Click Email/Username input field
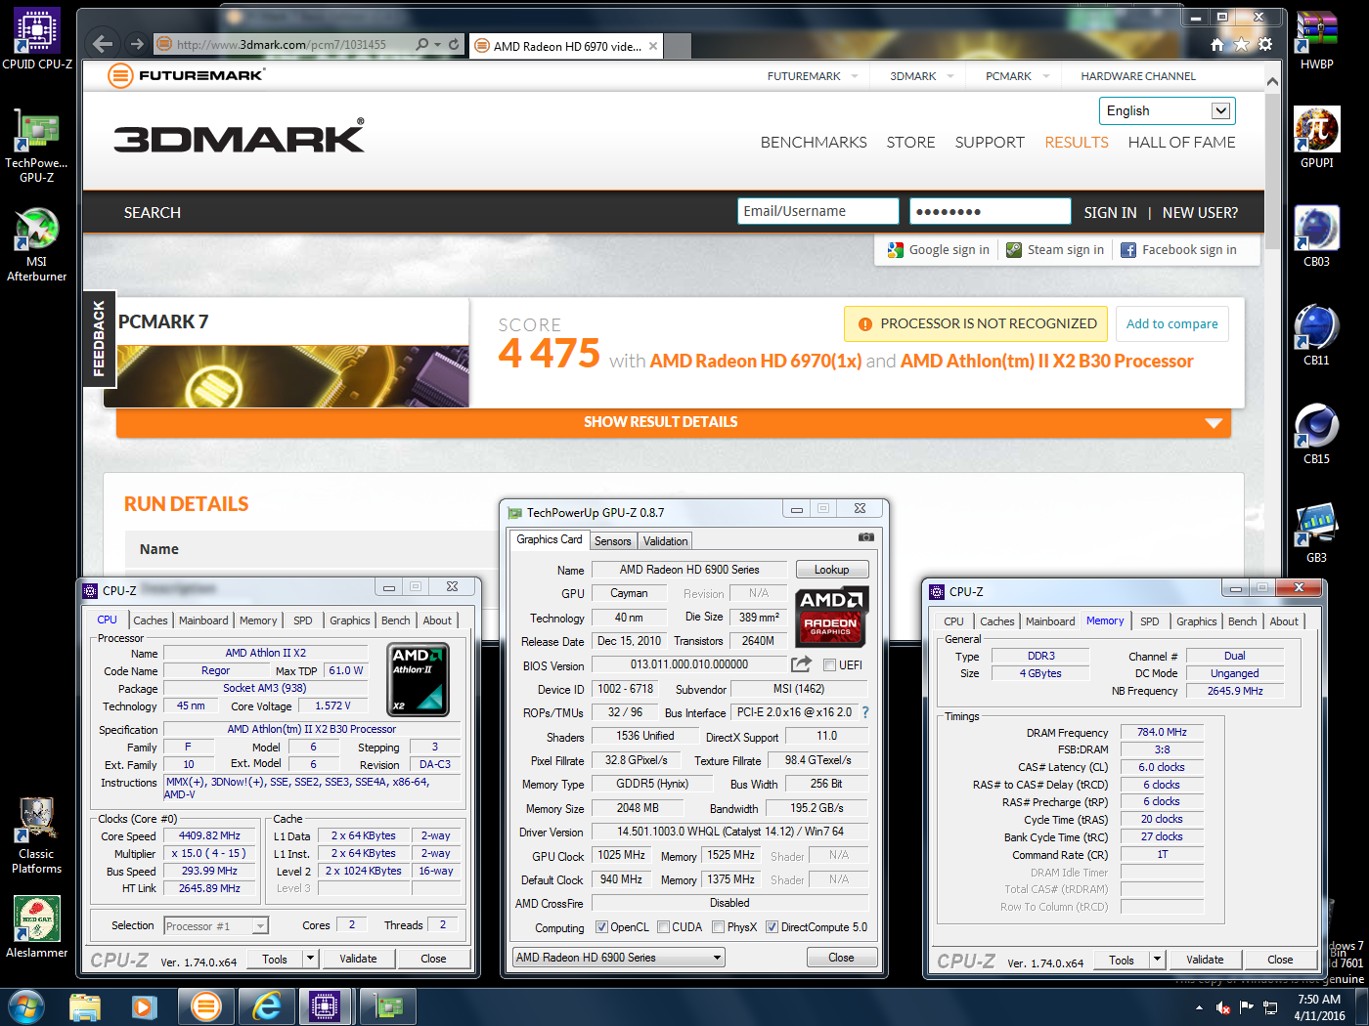1369x1026 pixels. (817, 211)
